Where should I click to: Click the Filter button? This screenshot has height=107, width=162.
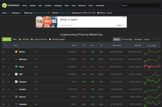tap(15, 39)
